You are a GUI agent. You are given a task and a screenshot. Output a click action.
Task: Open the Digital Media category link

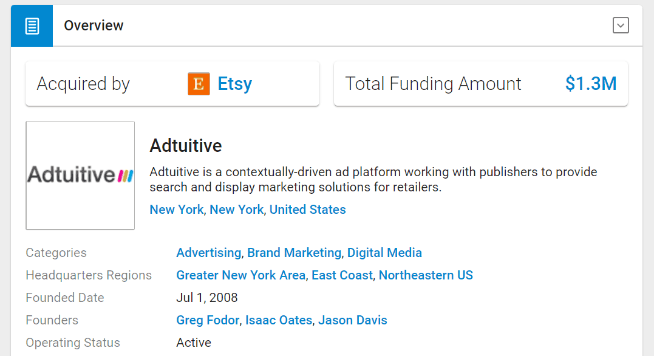(384, 253)
